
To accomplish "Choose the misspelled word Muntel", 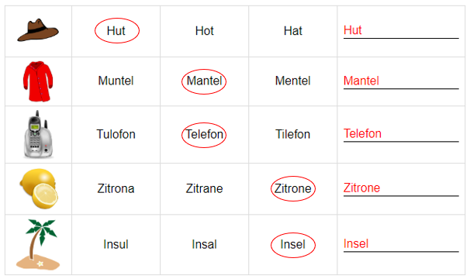I will pos(116,81).
